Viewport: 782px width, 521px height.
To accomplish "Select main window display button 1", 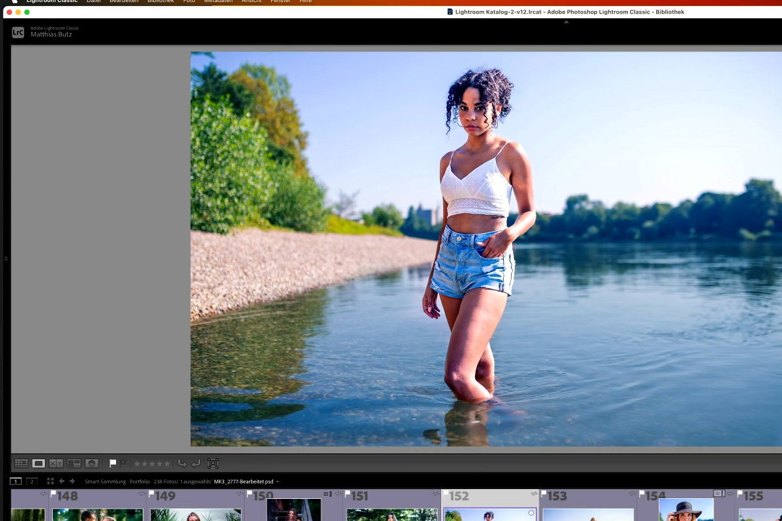I will pos(16,481).
